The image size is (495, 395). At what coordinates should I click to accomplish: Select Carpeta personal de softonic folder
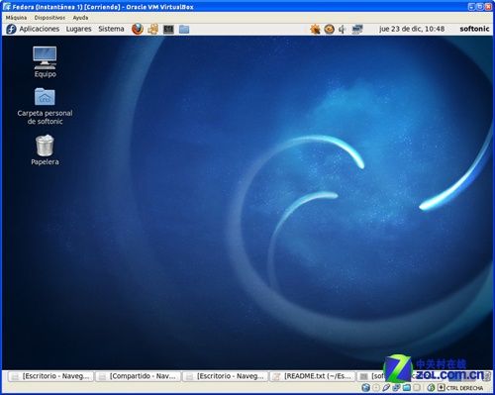tap(45, 106)
